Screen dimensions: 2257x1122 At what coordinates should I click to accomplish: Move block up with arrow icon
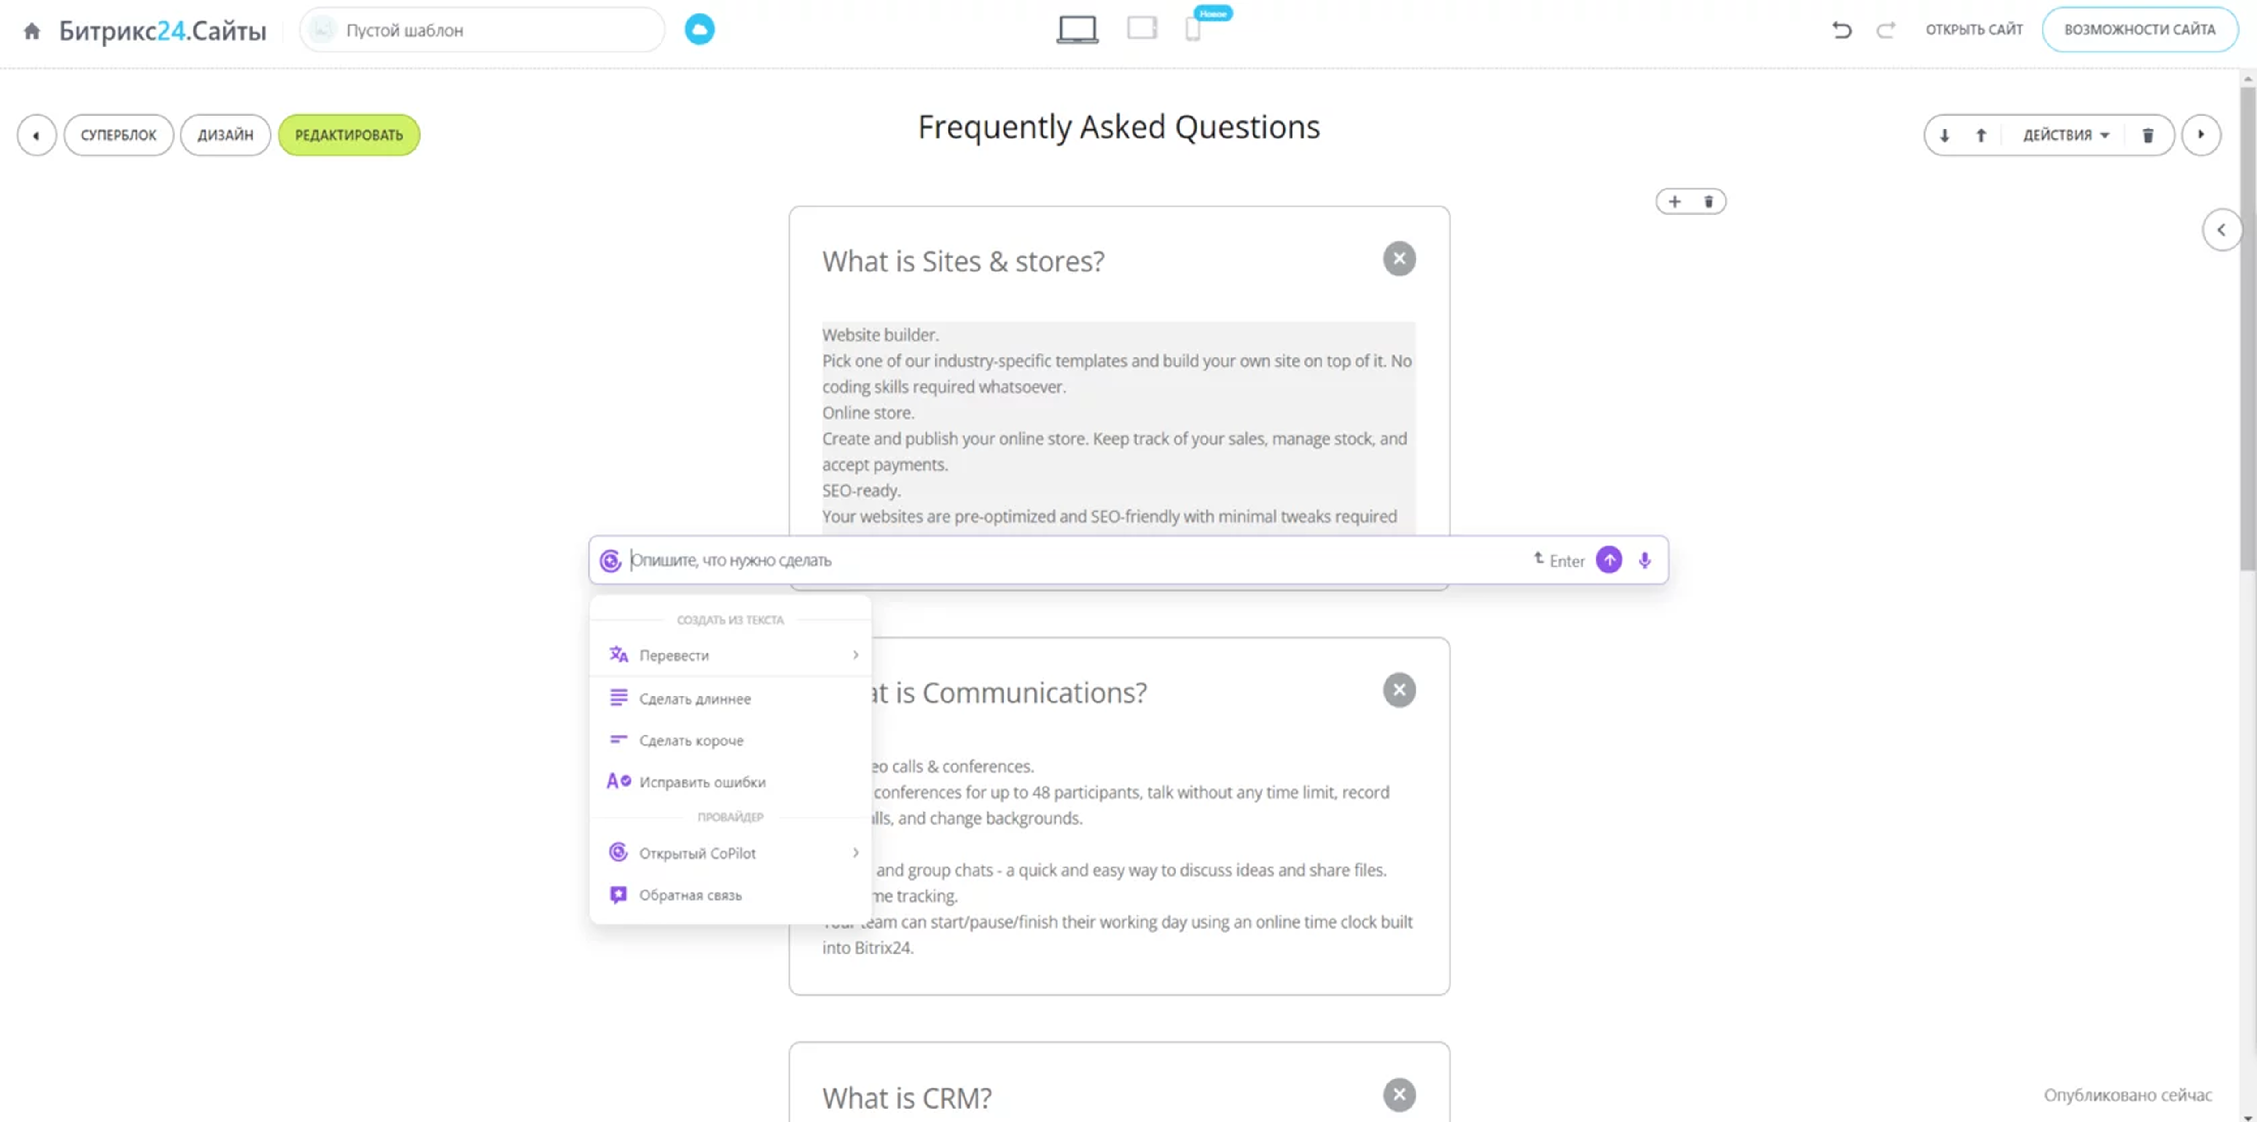tap(1981, 135)
